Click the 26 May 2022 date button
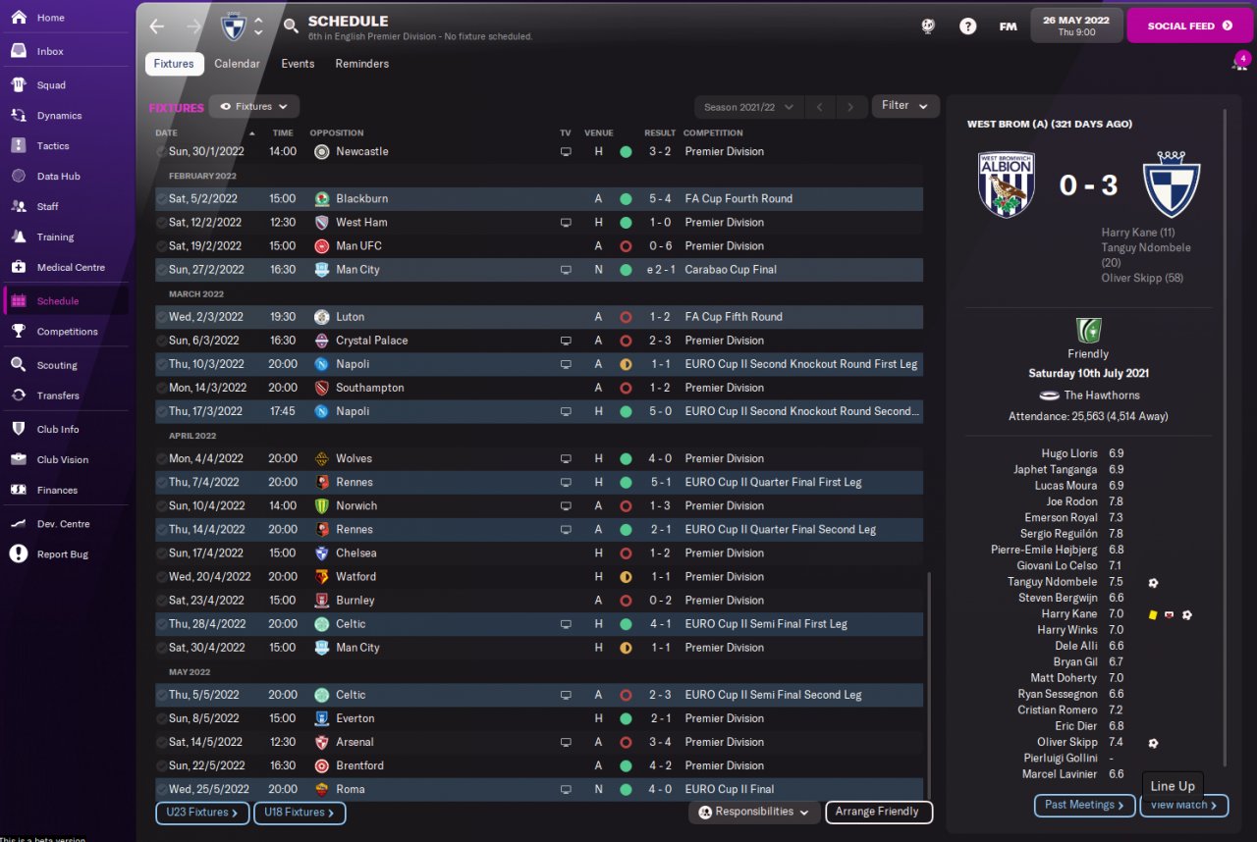Image resolution: width=1257 pixels, height=842 pixels. (x=1076, y=26)
